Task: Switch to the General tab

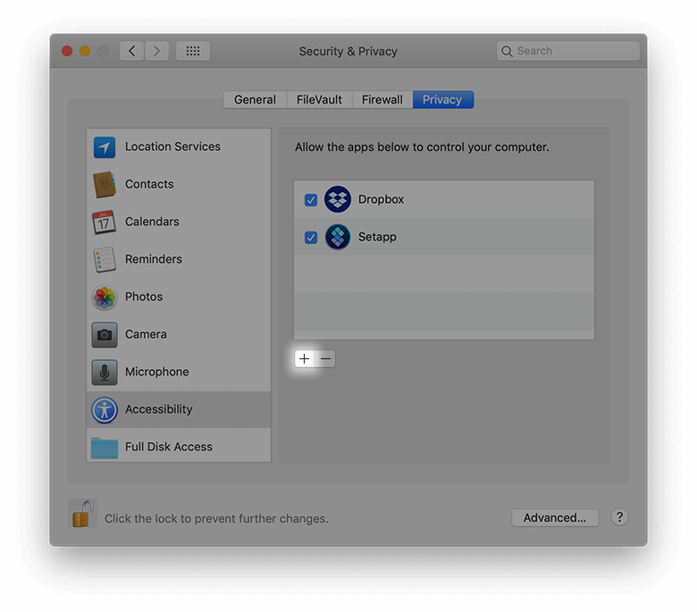Action: click(x=256, y=99)
